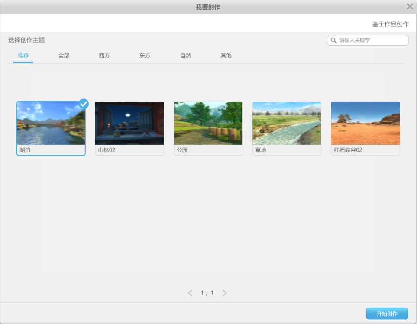Viewport: 417px width, 324px height.
Task: Switch to the 全部 tab
Action: 64,55
